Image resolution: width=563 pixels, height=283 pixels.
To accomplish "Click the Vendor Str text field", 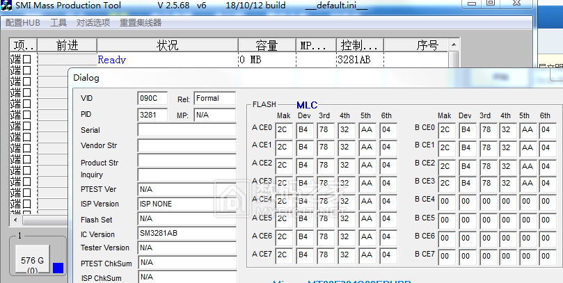I will 187,146.
